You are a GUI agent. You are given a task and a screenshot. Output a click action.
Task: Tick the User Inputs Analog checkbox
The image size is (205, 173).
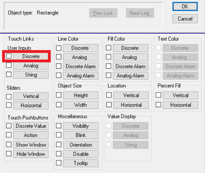tap(9, 65)
